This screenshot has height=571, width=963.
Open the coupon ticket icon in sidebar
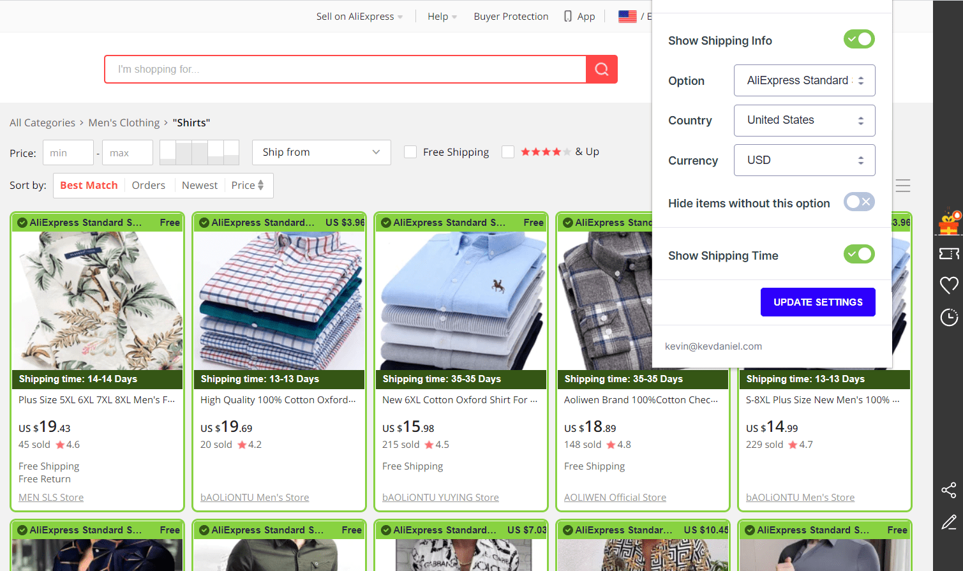(949, 254)
